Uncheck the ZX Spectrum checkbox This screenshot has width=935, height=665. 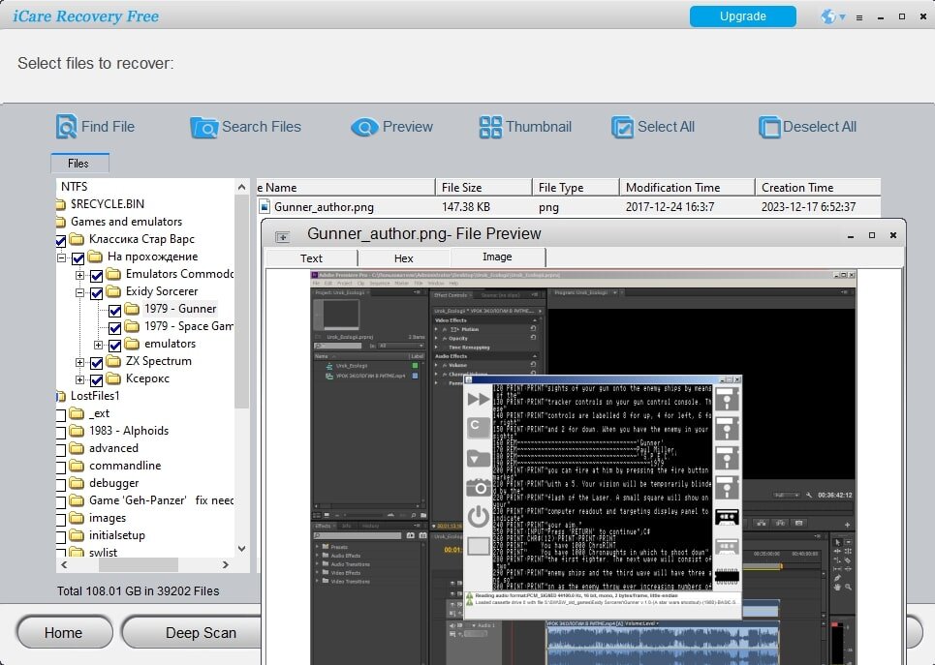coord(97,363)
